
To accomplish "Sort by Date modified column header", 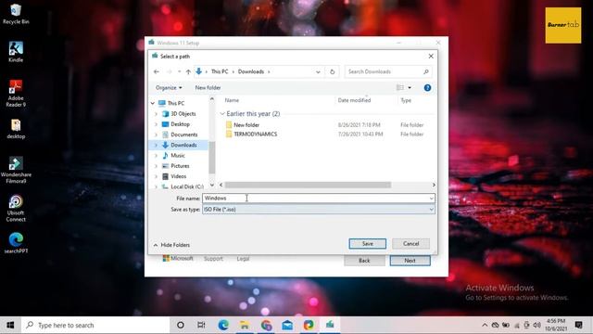I will (x=354, y=100).
